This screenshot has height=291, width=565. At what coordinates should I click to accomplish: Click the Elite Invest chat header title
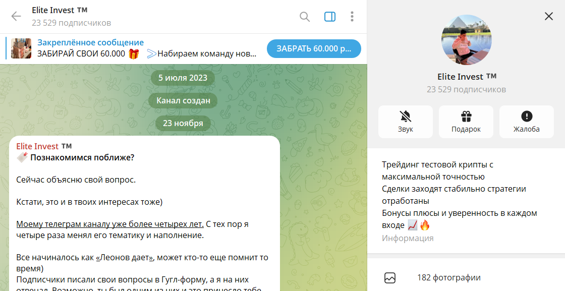[x=60, y=11]
